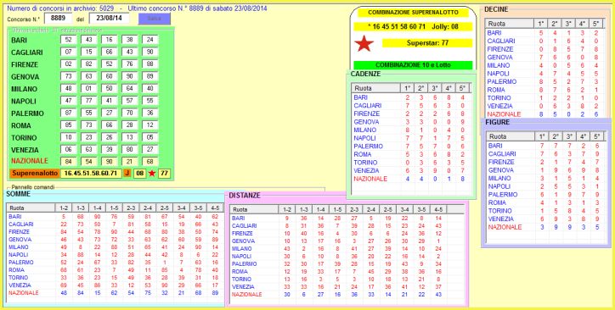
Task: Select NAPOLI row in DISTANZE table
Action: tap(347, 257)
